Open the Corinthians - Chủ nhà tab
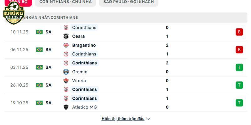Viewport: 251px width, 125px height. [x=66, y=2]
